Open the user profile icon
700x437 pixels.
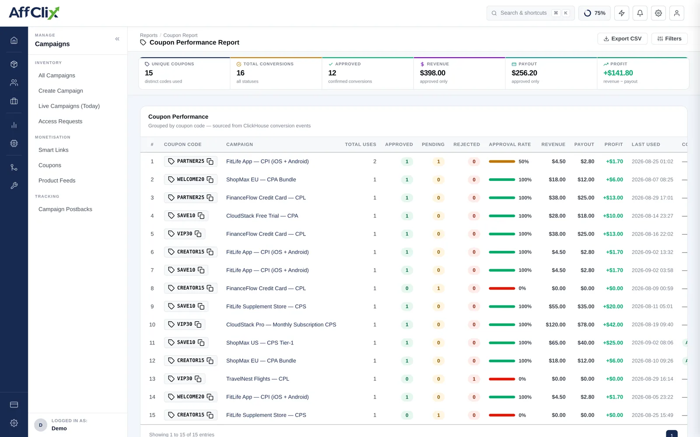677,13
